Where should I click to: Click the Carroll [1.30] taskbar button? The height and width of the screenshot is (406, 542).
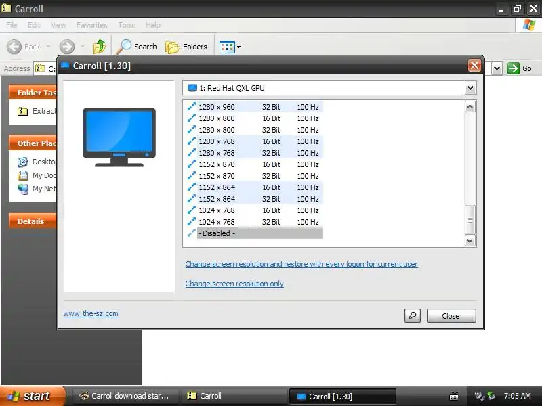point(342,397)
